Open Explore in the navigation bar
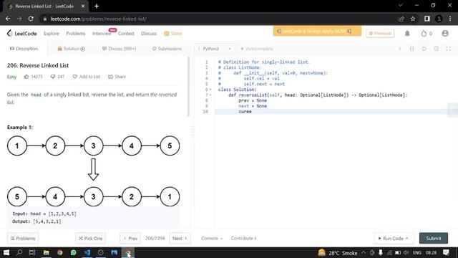 coord(52,34)
